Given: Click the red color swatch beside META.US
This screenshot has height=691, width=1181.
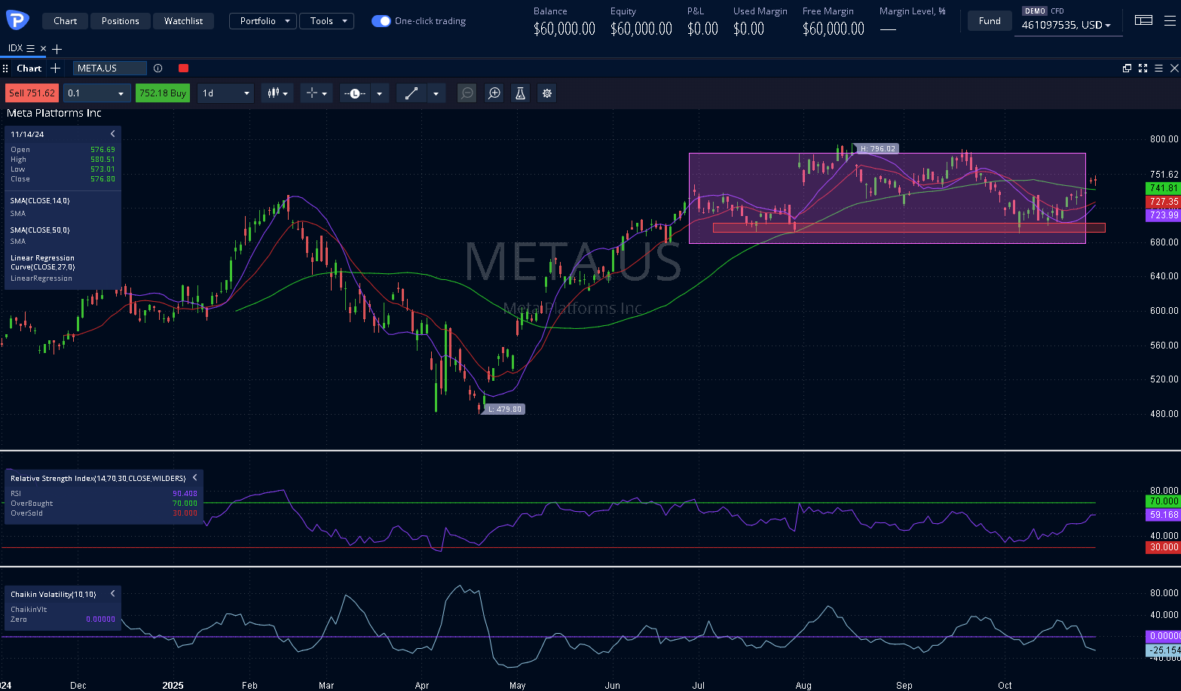Looking at the screenshot, I should pyautogui.click(x=183, y=68).
